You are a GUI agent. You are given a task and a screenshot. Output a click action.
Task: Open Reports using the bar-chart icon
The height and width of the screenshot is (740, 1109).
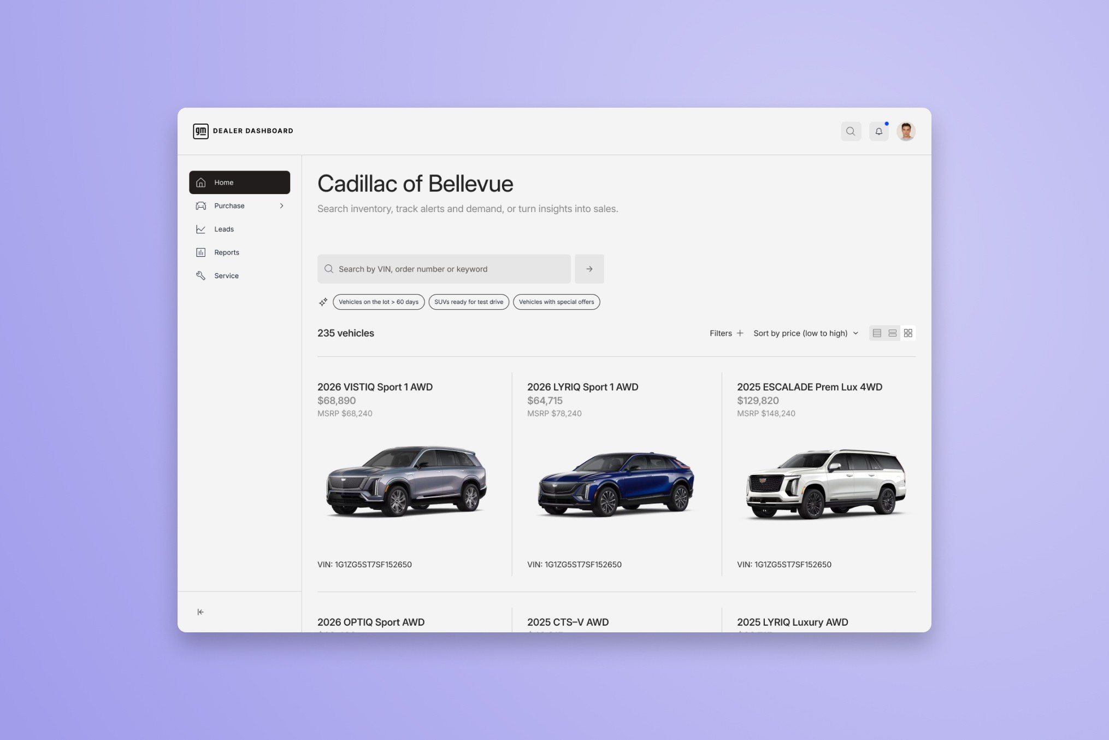coord(201,252)
